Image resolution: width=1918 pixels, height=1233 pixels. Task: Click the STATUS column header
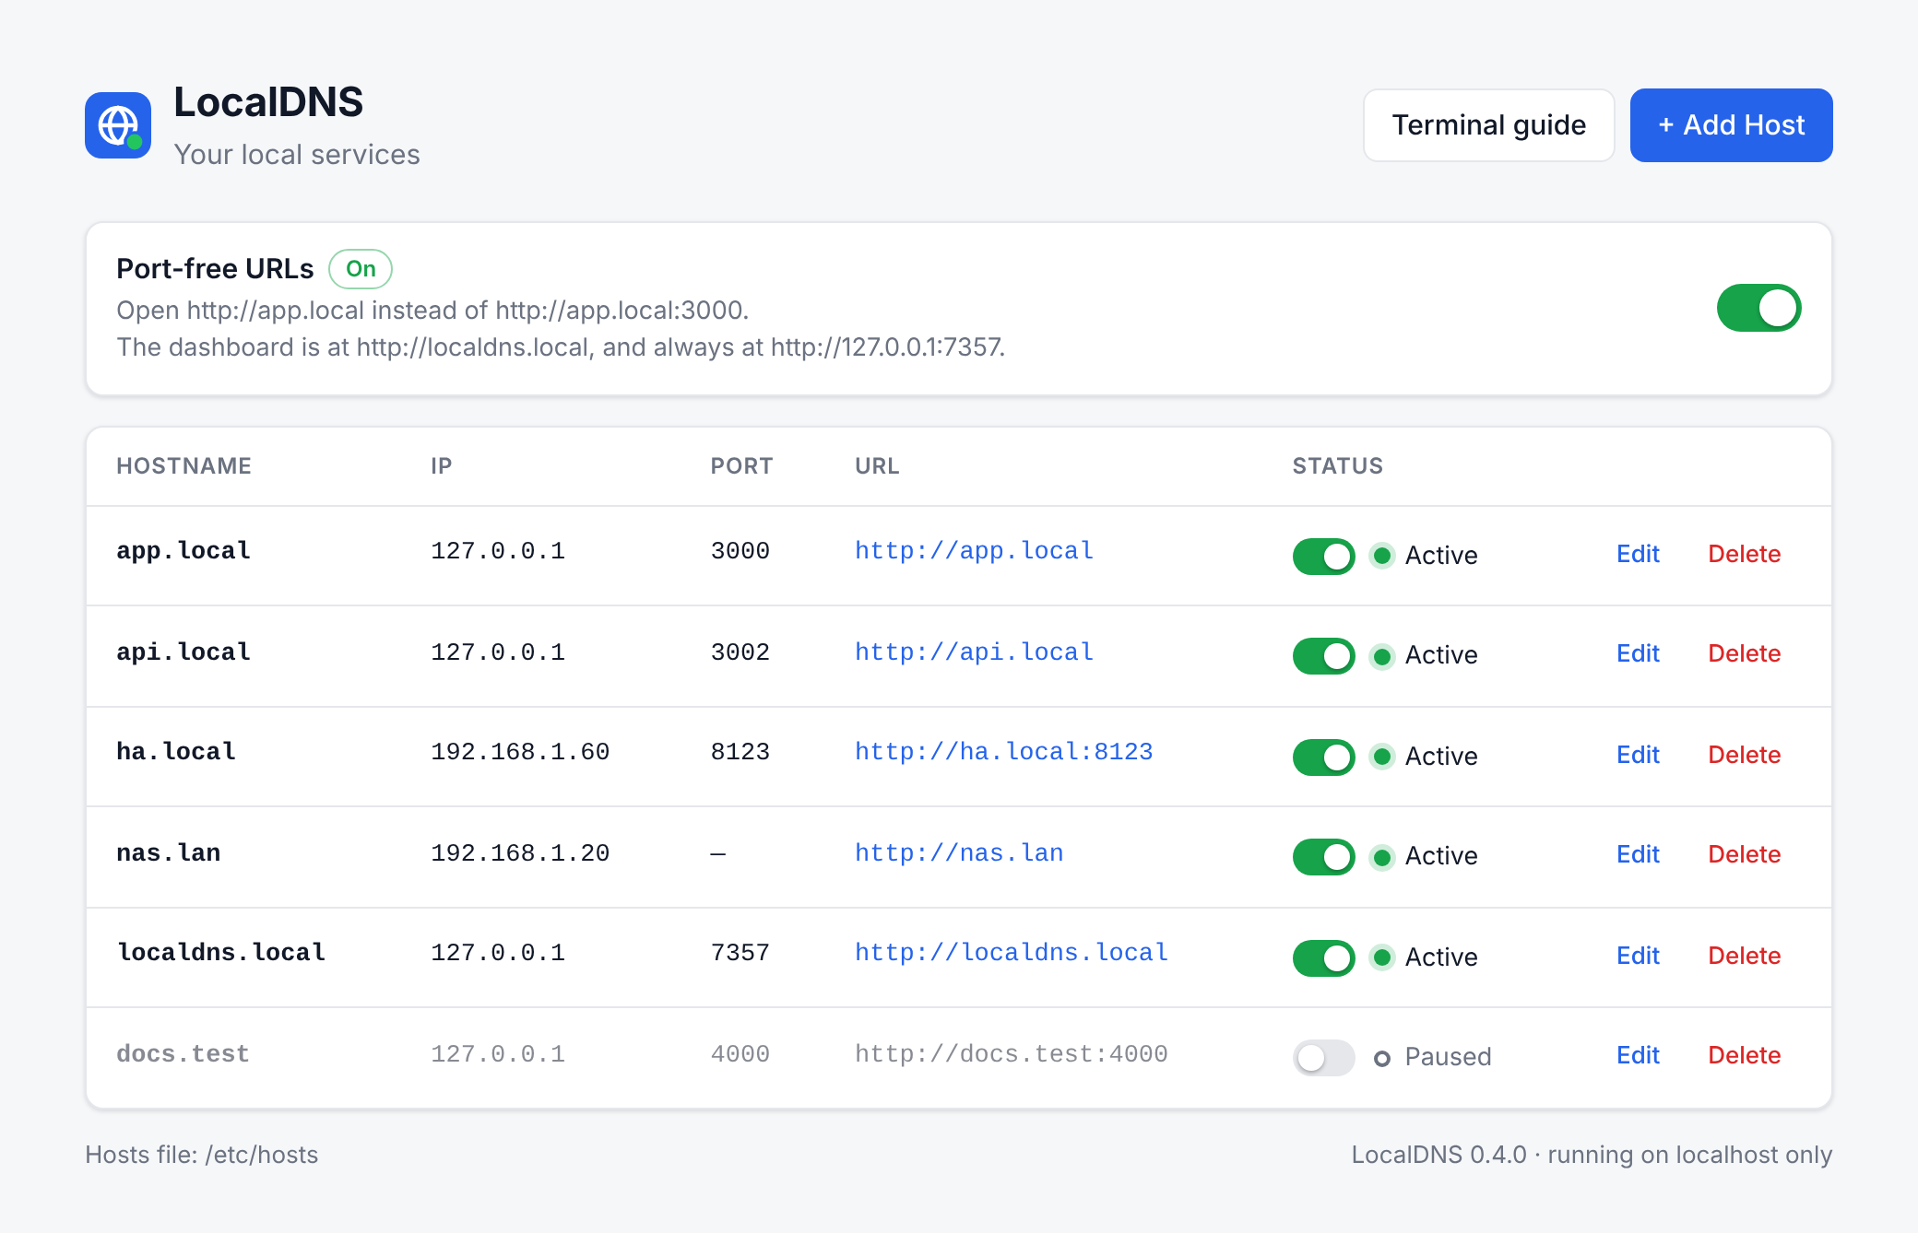1337,466
